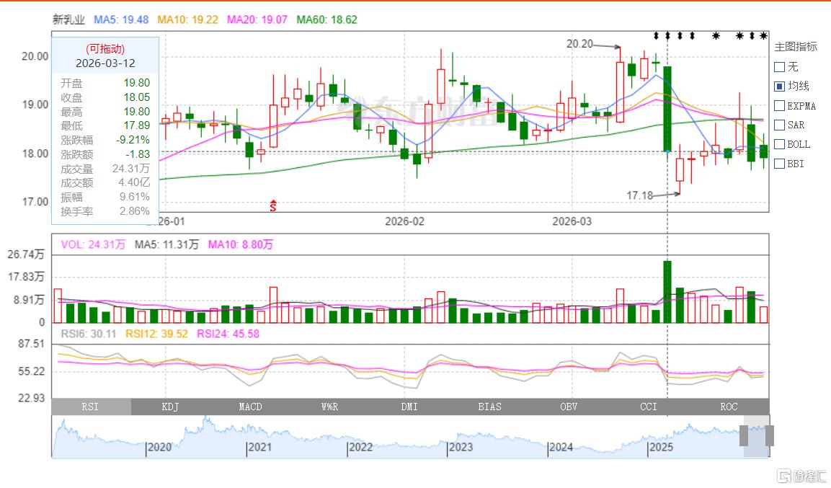831x488 pixels.
Task: Click the 主图指标 panel heading
Action: tap(796, 47)
